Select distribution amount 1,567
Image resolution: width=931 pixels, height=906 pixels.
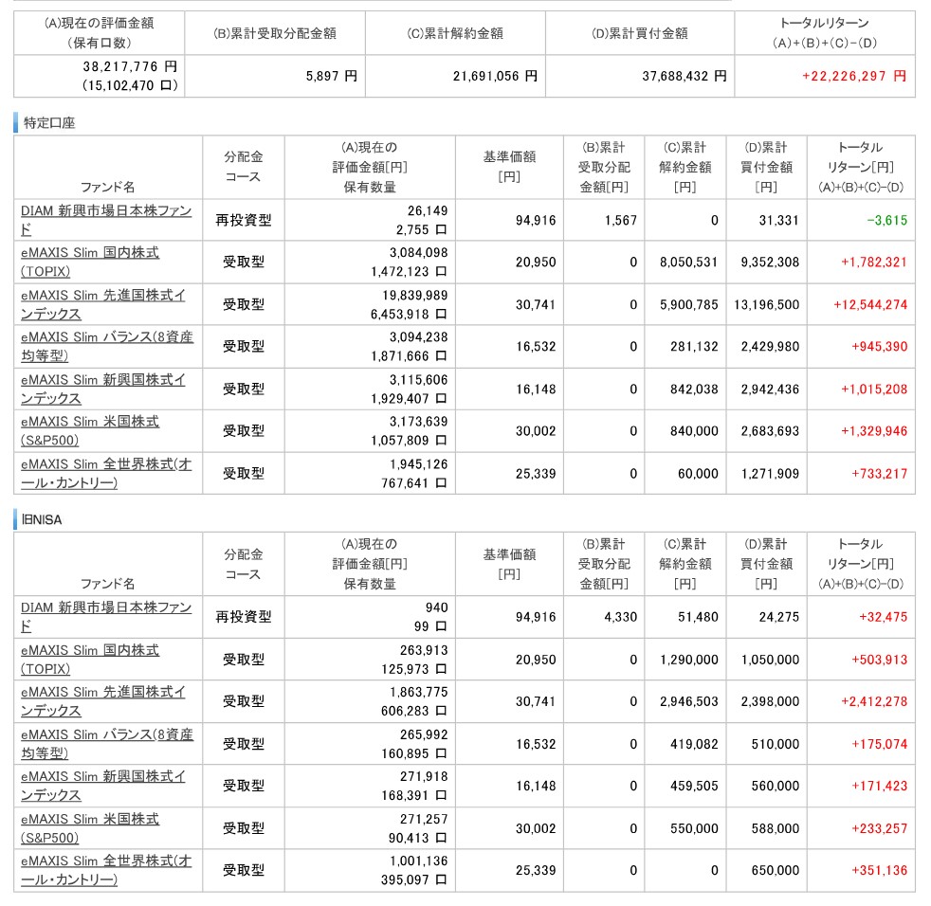(x=620, y=220)
